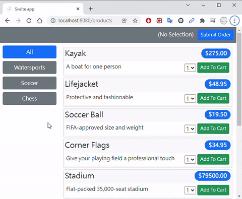The width and height of the screenshot is (242, 199).
Task: Go back with the browser arrow
Action: pyautogui.click(x=8, y=21)
